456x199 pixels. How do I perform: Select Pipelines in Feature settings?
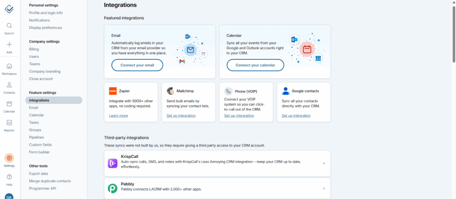coord(37,137)
